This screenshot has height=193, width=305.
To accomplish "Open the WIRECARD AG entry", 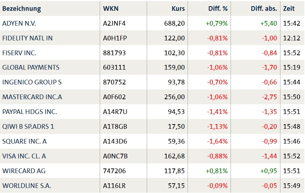I will (x=24, y=171).
